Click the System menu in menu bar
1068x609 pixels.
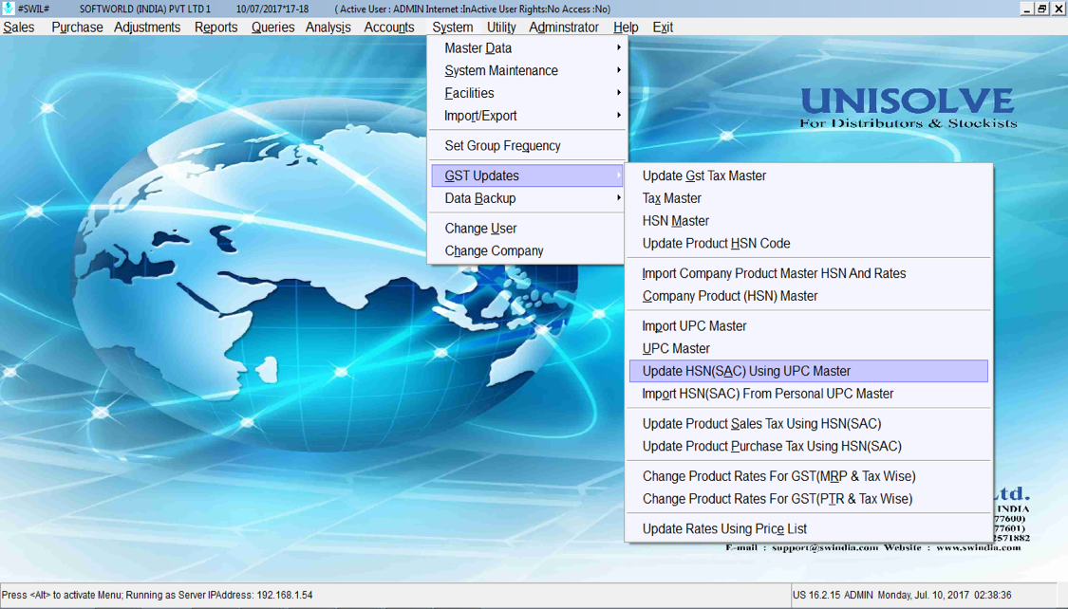(452, 28)
